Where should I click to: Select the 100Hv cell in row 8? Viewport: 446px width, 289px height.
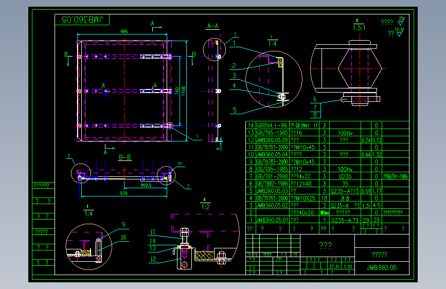pyautogui.click(x=345, y=169)
